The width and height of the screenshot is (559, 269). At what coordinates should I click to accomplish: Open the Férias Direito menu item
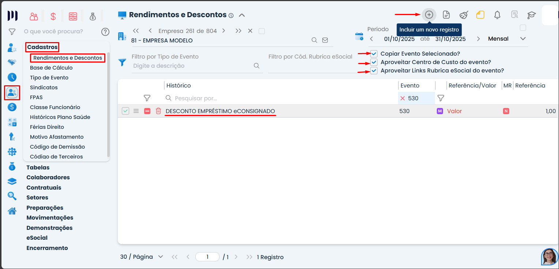[x=47, y=127]
